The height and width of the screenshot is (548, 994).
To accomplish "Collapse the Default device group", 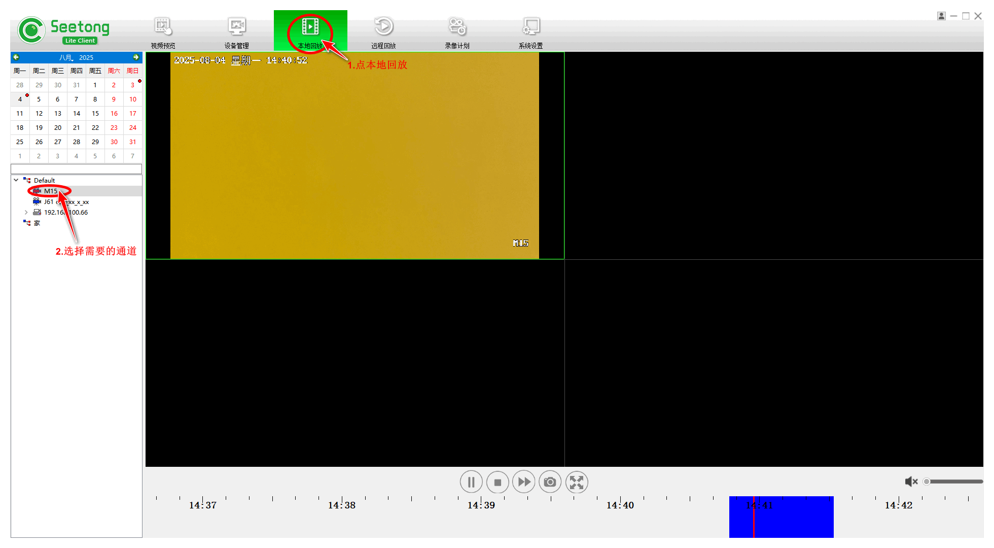I will click(16, 180).
